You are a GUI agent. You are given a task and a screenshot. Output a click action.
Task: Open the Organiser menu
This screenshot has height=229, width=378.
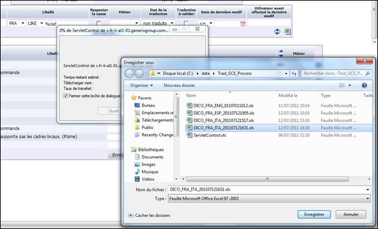(x=141, y=85)
